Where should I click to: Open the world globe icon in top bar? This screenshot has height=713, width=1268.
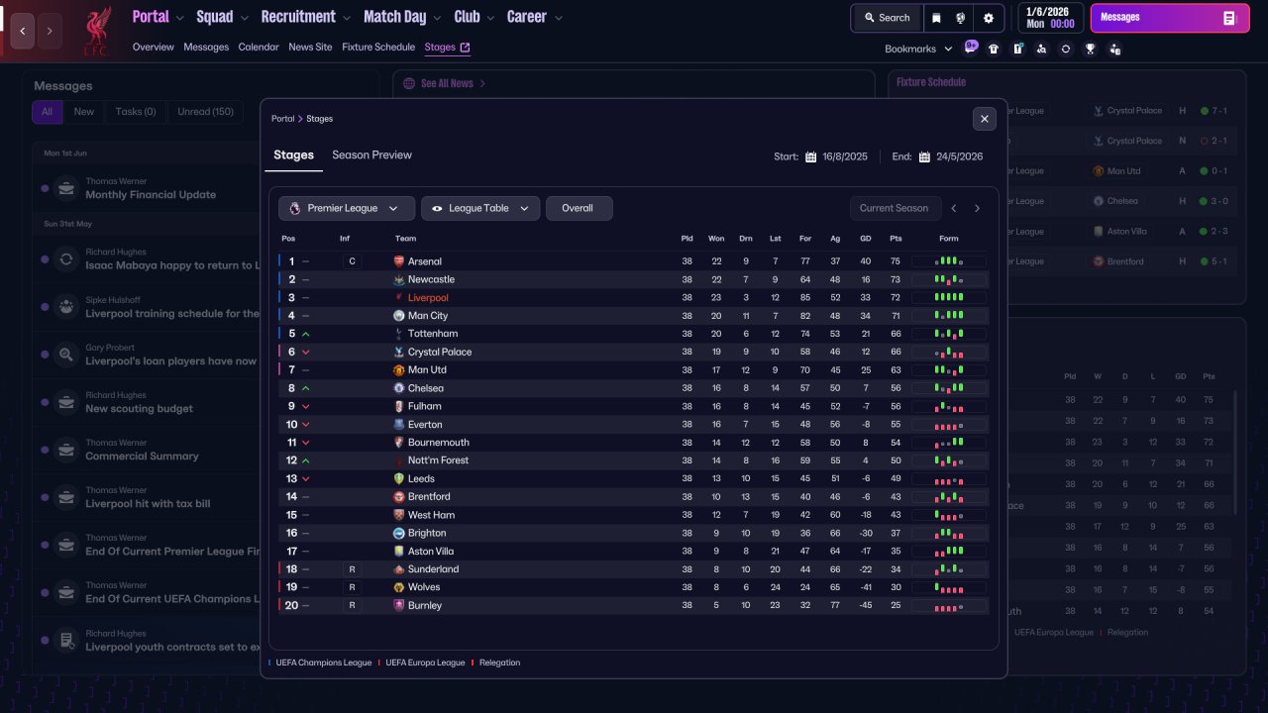point(961,18)
